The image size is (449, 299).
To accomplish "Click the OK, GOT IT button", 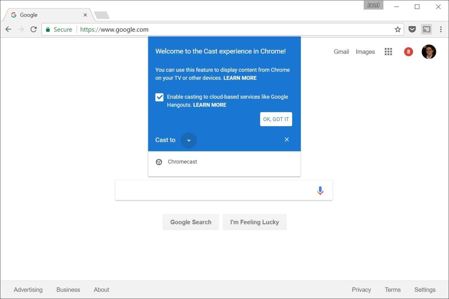I will tap(276, 119).
